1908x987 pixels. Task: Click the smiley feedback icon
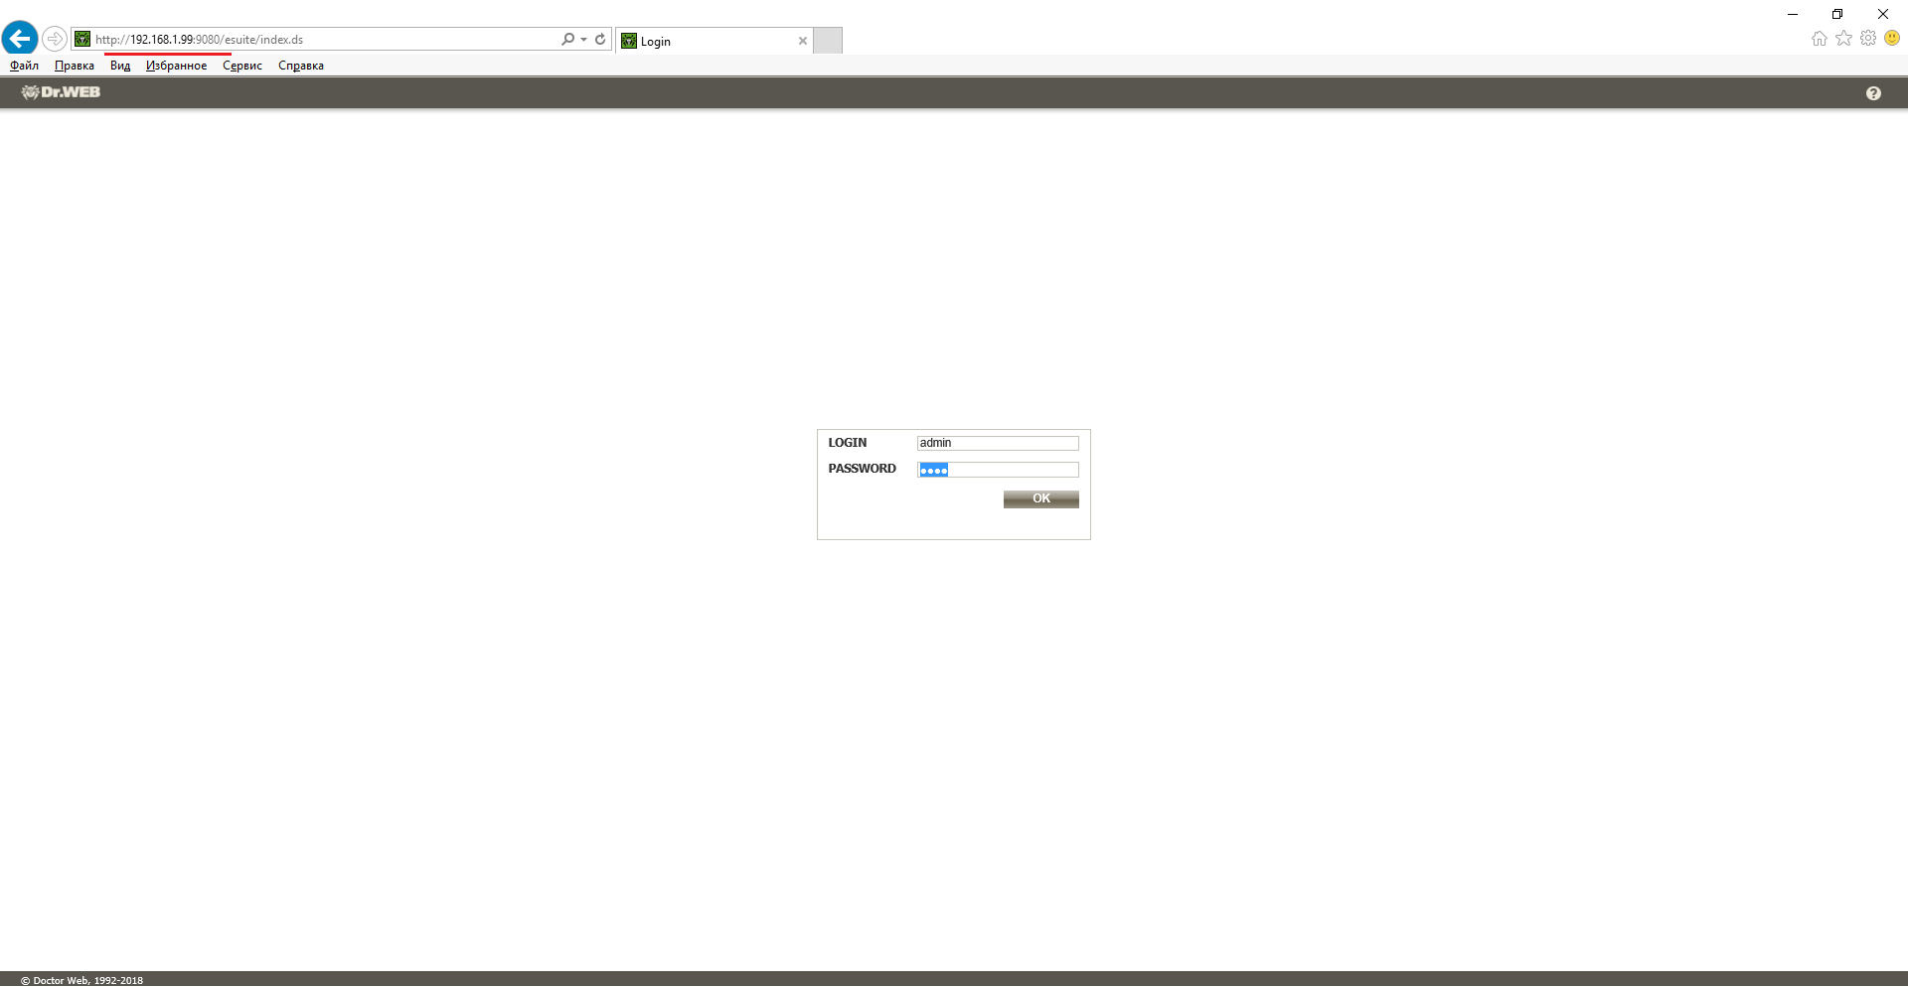tap(1892, 38)
